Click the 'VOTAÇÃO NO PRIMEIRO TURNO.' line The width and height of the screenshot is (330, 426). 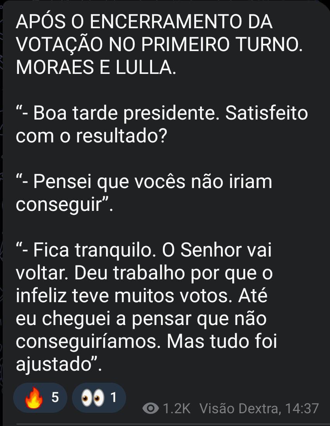pos(159,44)
